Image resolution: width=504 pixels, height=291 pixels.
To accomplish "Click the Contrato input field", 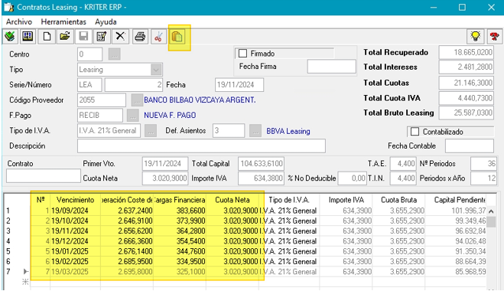I will [44, 176].
